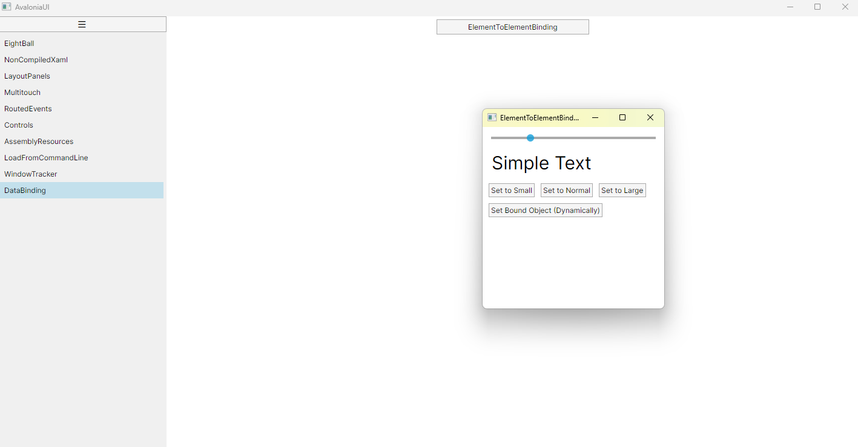Click the Set to Small button
The width and height of the screenshot is (858, 447).
pos(512,191)
